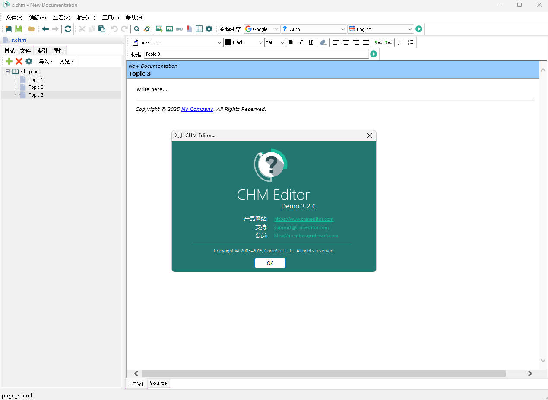Close the About CHM Editor dialog
This screenshot has height=400, width=548.
(370, 135)
